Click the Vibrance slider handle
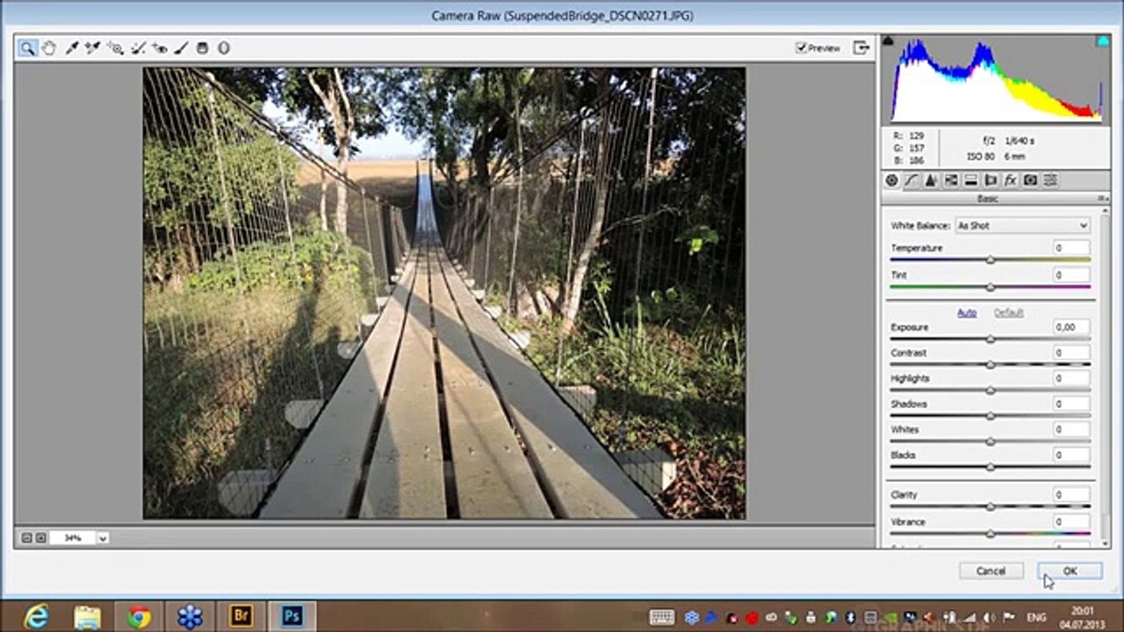1124x632 pixels. point(991,534)
